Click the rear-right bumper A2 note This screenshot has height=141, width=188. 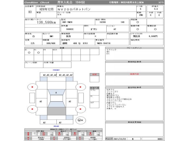pyautogui.click(x=60, y=122)
